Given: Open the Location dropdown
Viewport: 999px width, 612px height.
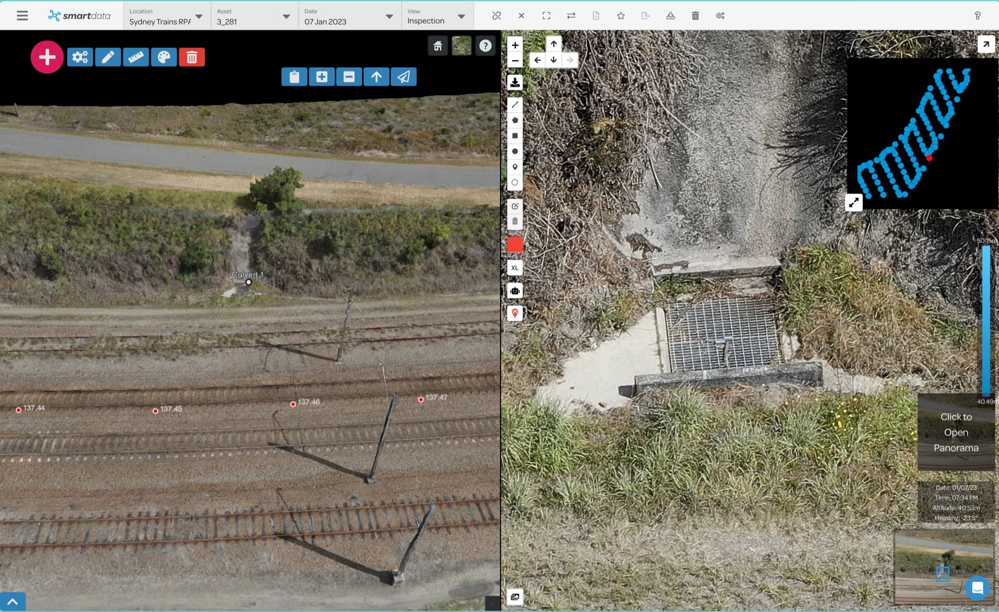Looking at the screenshot, I should (x=167, y=16).
